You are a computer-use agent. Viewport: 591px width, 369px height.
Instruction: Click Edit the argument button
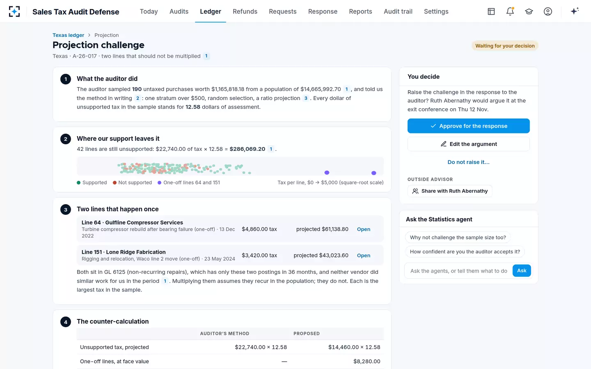pyautogui.click(x=469, y=144)
